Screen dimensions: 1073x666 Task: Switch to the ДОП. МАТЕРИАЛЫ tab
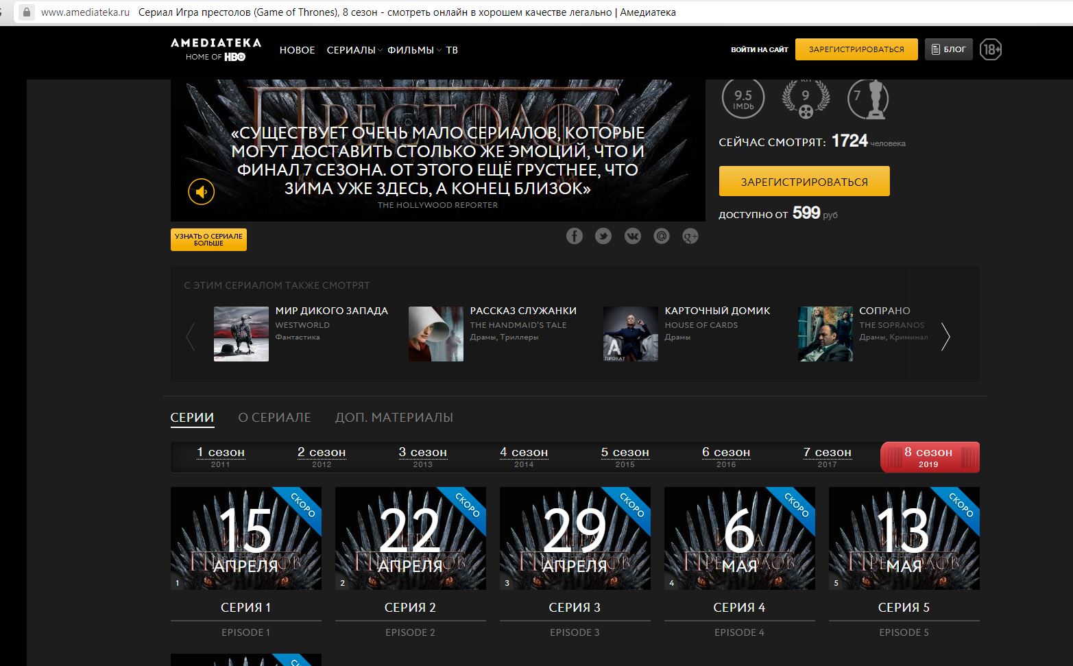pyautogui.click(x=394, y=418)
